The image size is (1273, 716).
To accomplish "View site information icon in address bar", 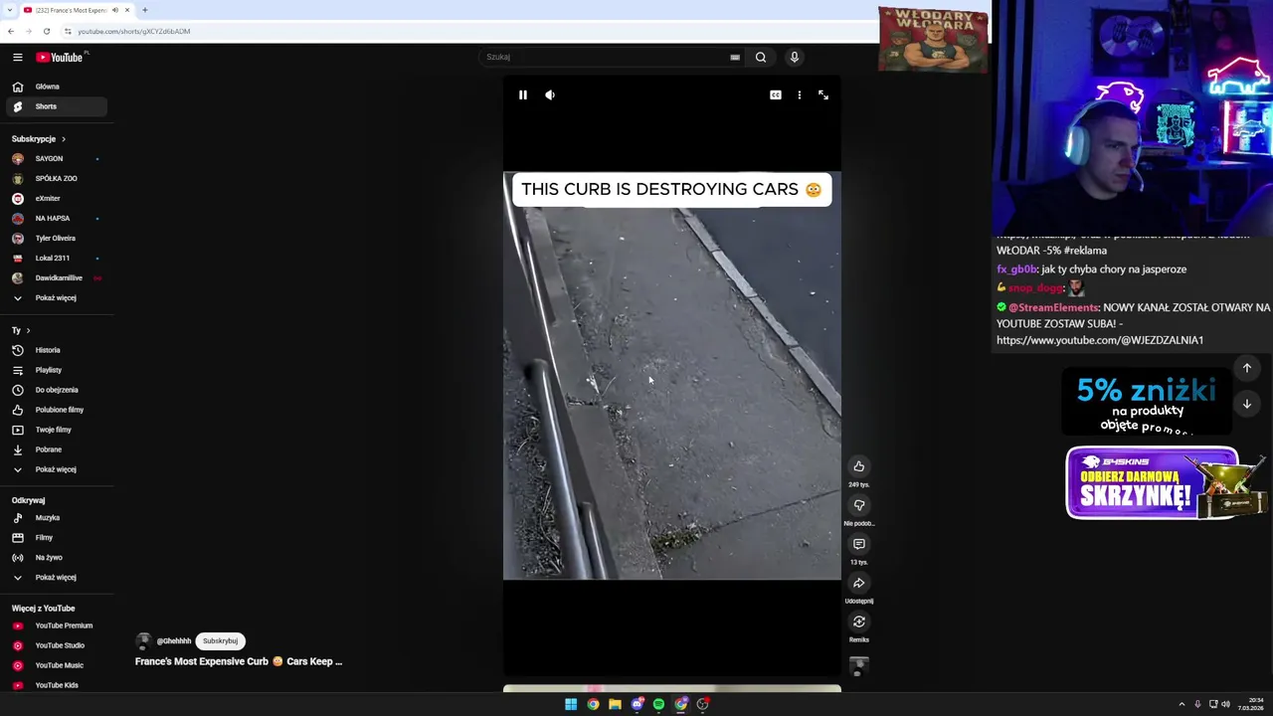I will [x=68, y=31].
